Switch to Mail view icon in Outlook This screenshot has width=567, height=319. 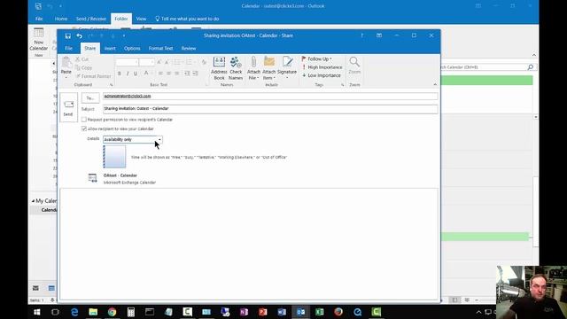click(x=35, y=288)
